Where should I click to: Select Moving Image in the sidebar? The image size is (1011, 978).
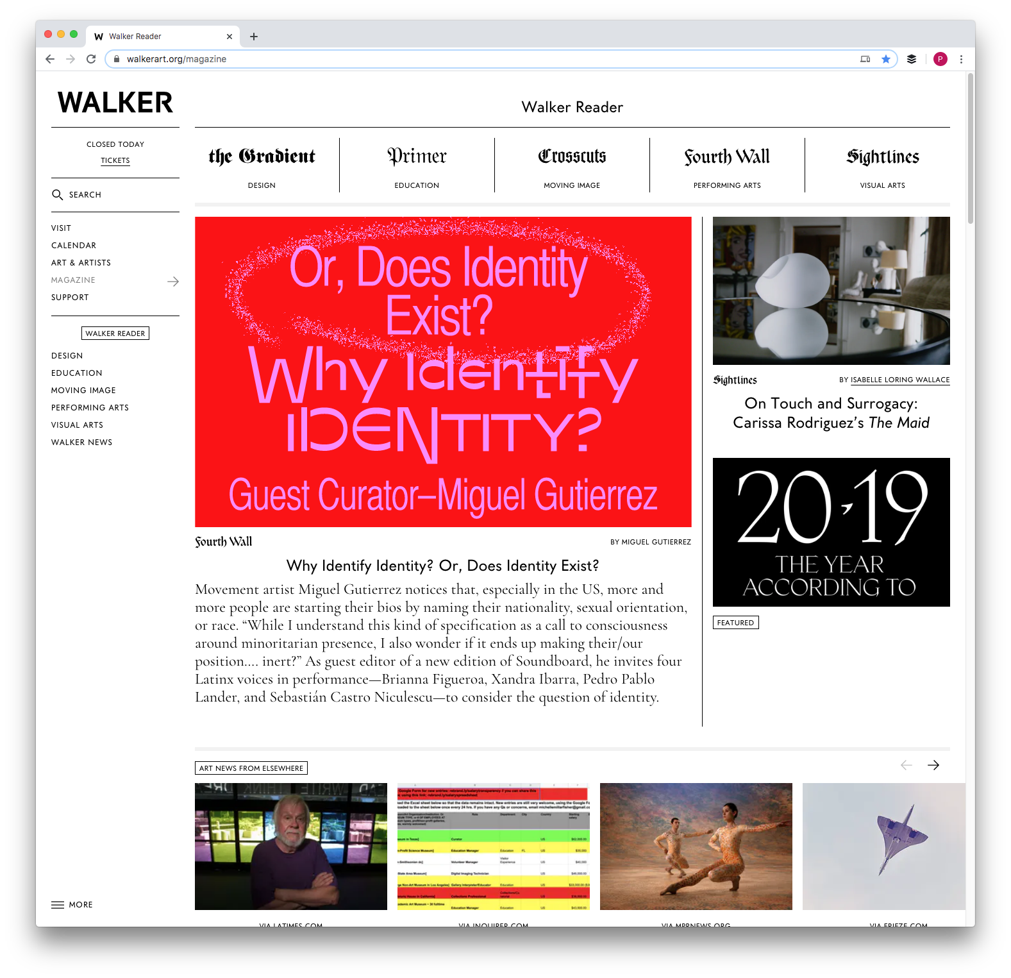tap(84, 391)
